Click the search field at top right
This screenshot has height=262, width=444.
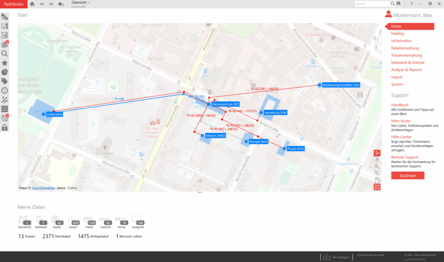click(x=371, y=4)
